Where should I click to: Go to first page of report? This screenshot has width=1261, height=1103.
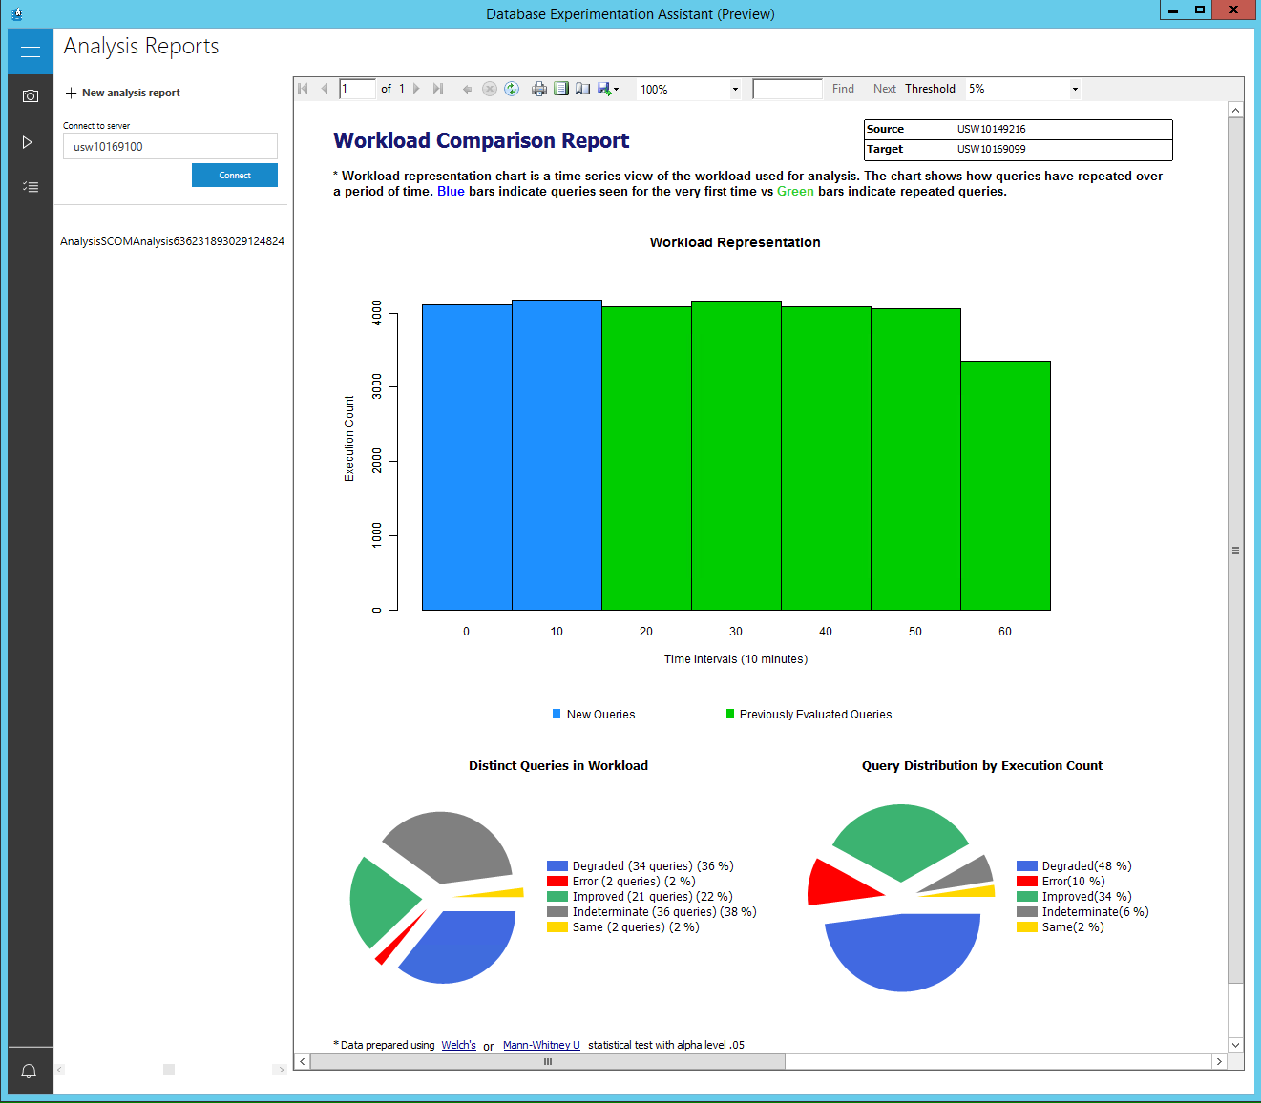pos(304,89)
